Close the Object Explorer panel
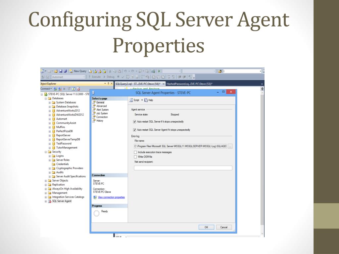339x254 pixels. coord(112,84)
